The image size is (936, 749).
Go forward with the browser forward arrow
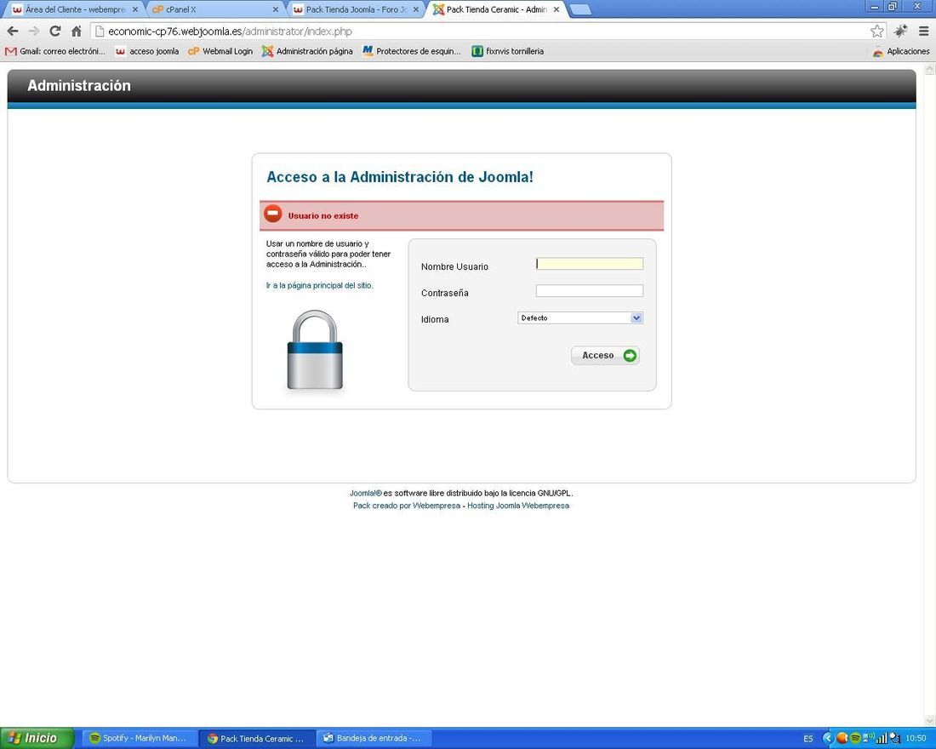pyautogui.click(x=34, y=31)
